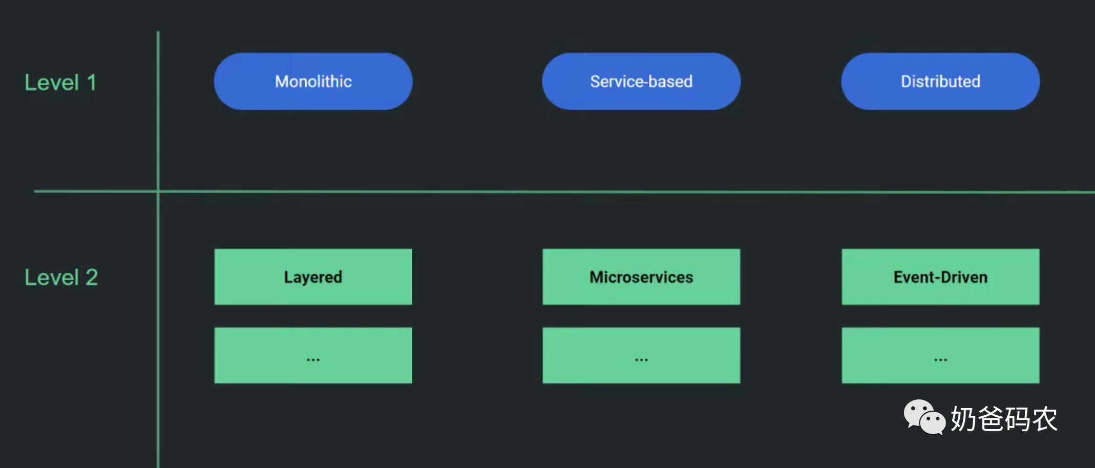
Task: Pick the Event-Driven green box
Action: [x=940, y=277]
